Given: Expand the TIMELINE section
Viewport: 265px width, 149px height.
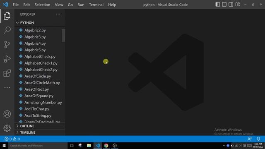Looking at the screenshot, I should coord(40,132).
